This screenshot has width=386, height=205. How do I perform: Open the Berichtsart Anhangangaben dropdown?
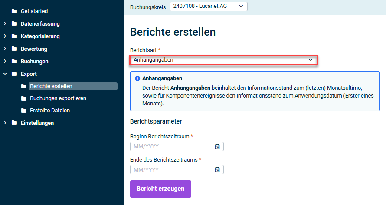223,60
